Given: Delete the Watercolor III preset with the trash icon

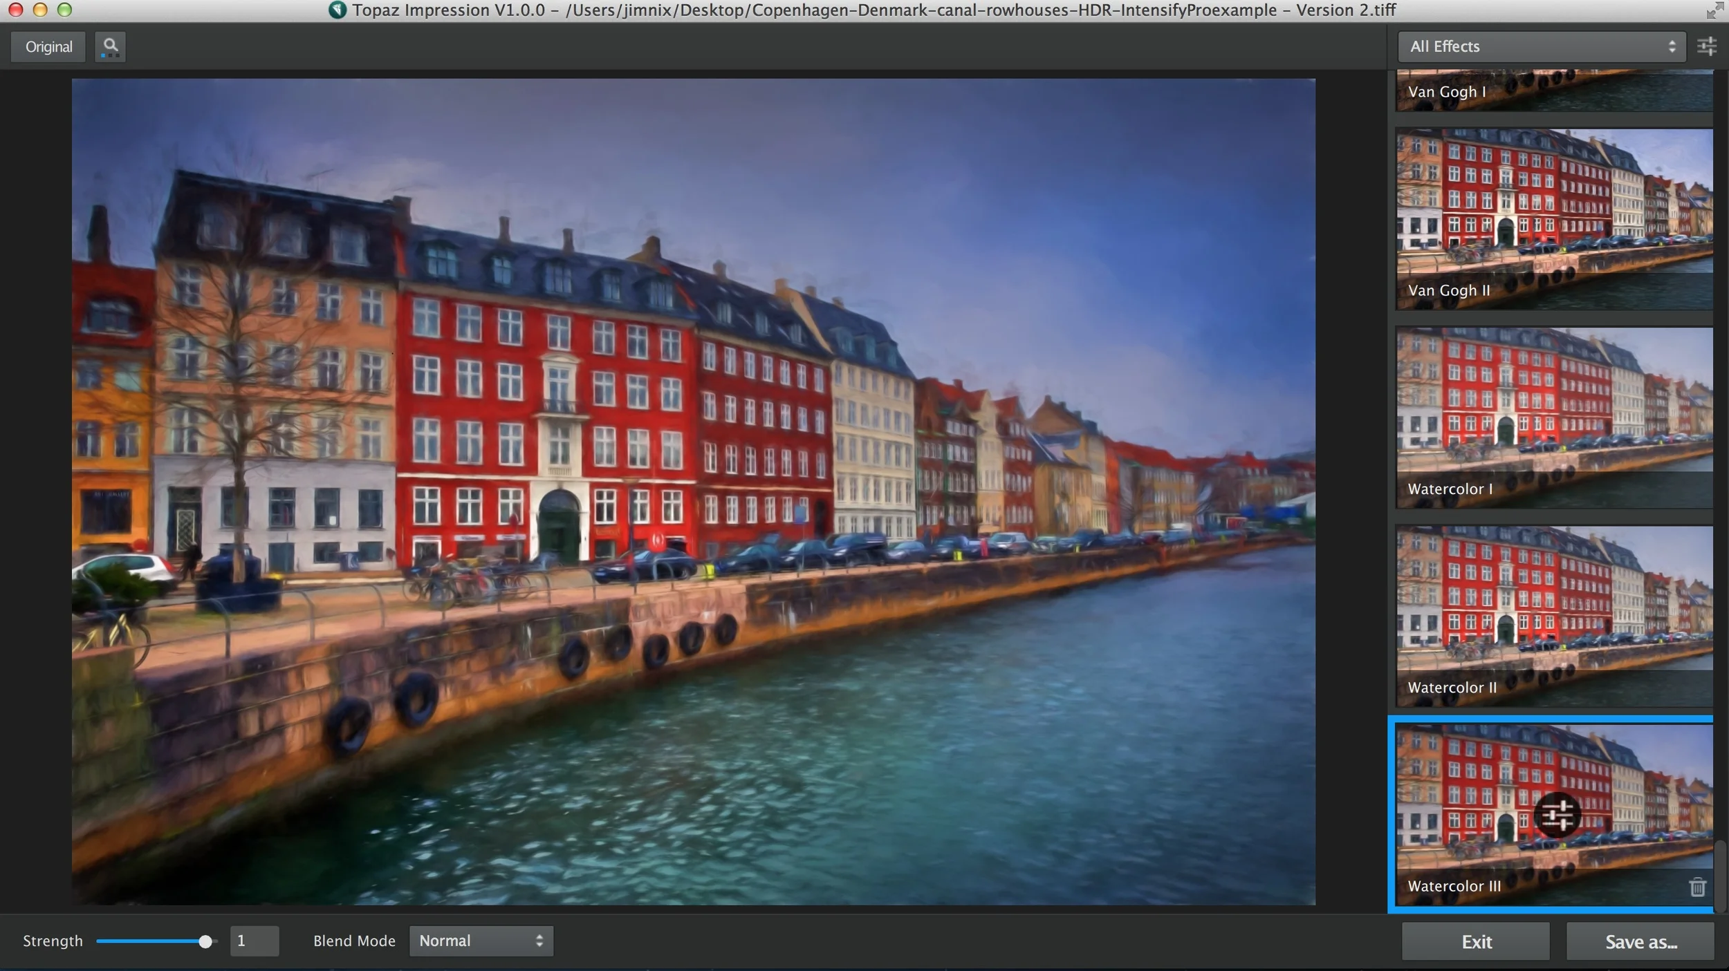Looking at the screenshot, I should pos(1697,887).
